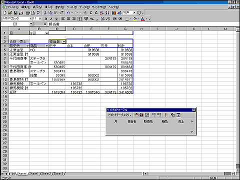Image resolution: width=240 pixels, height=180 pixels.
Task: Click the Paste Function fx icon
Action: (x=96, y=12)
